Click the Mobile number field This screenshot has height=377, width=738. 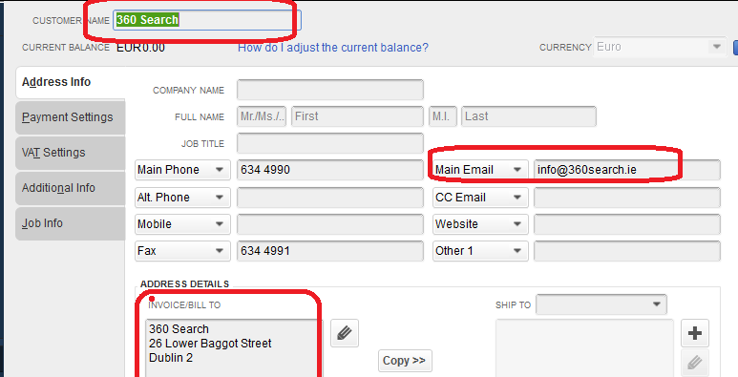(330, 224)
